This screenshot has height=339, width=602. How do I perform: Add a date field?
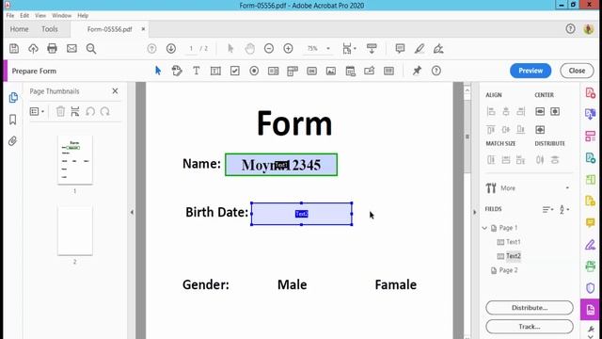350,71
